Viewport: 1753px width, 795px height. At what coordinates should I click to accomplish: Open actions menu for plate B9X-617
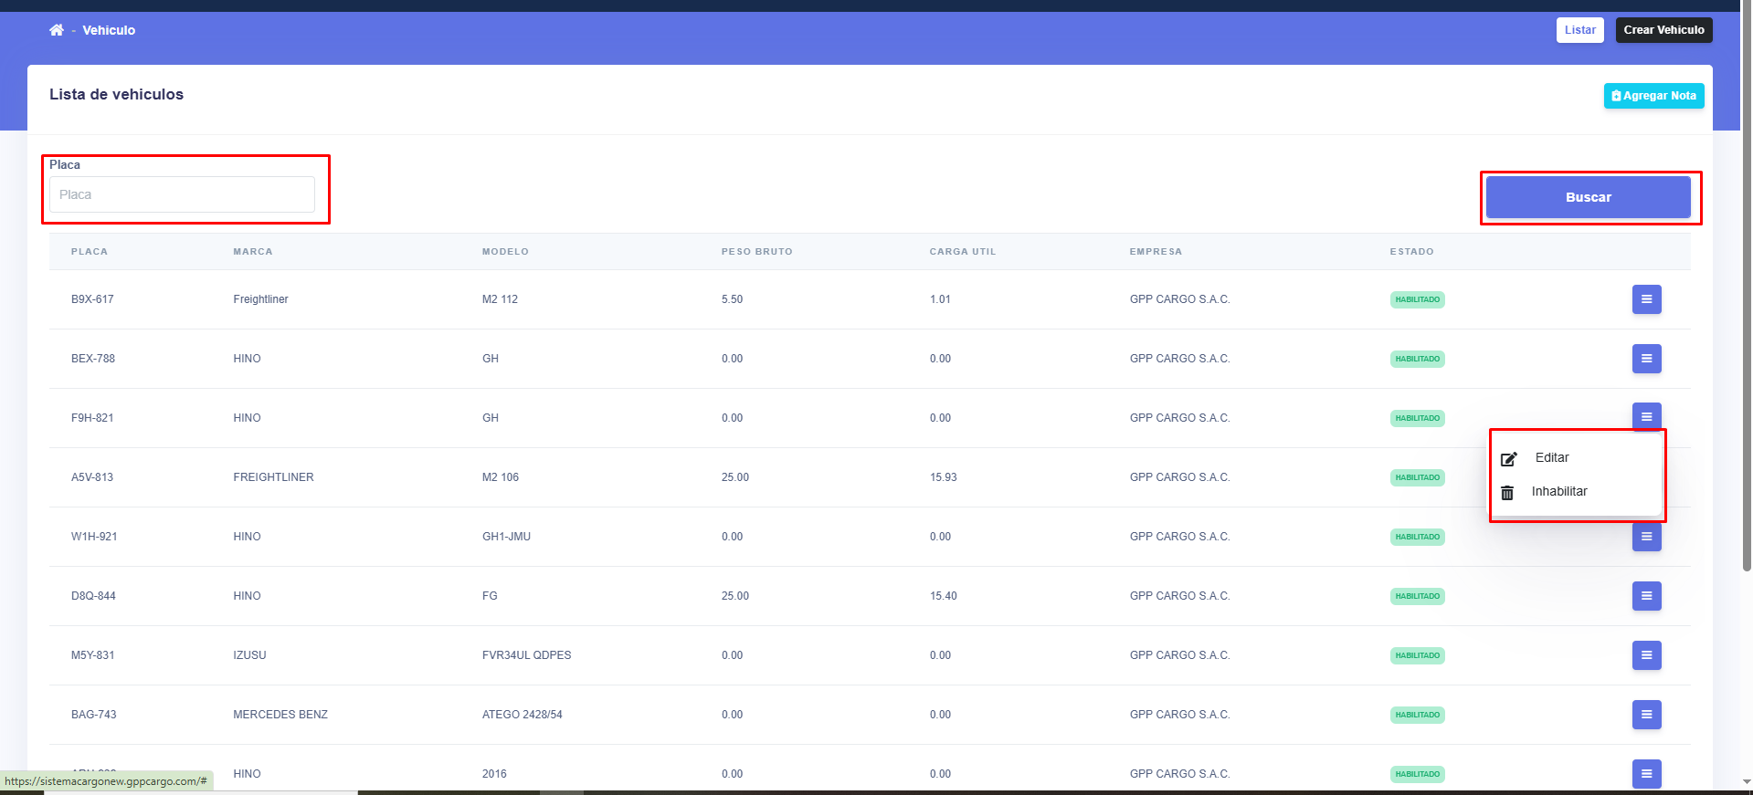[1646, 299]
